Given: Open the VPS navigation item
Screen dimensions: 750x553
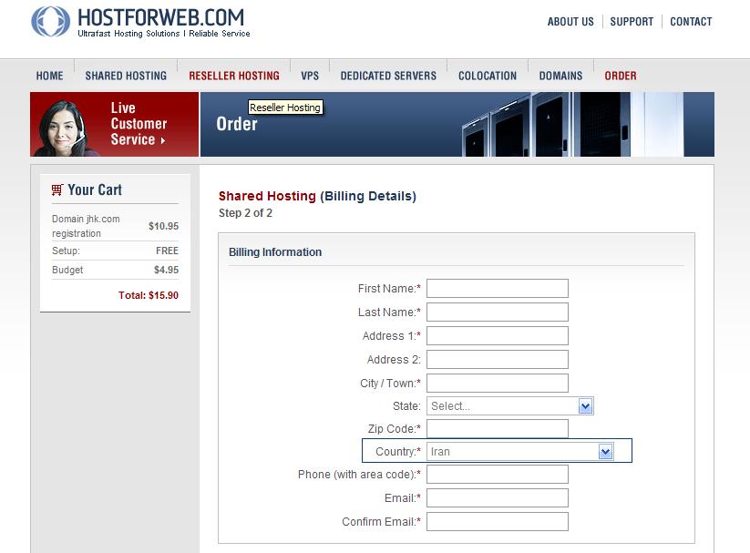Looking at the screenshot, I should click(x=310, y=76).
